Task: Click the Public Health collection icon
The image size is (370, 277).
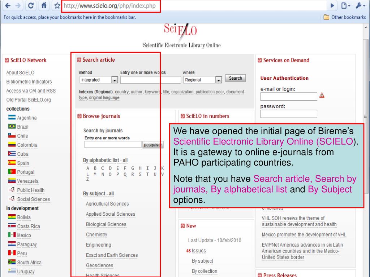Action: (x=12, y=190)
